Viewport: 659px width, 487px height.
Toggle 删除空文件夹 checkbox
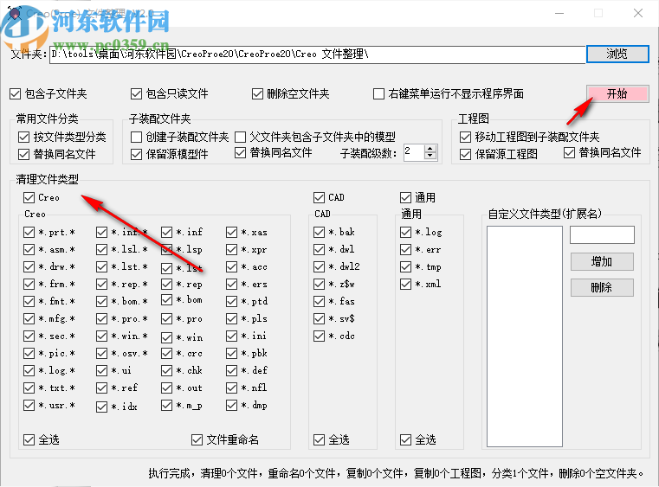tap(257, 93)
